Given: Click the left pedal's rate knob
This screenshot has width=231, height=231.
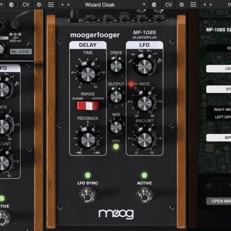Looking at the screenshot, I should 3,126.
